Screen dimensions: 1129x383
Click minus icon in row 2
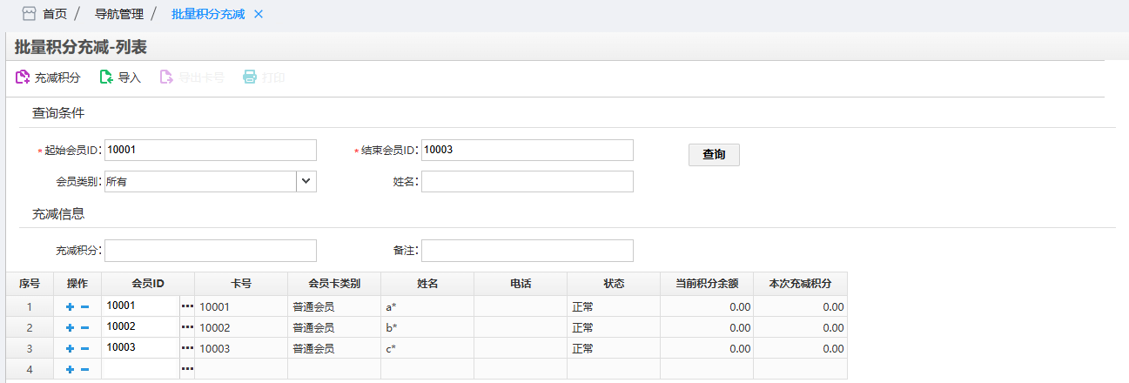pos(84,327)
